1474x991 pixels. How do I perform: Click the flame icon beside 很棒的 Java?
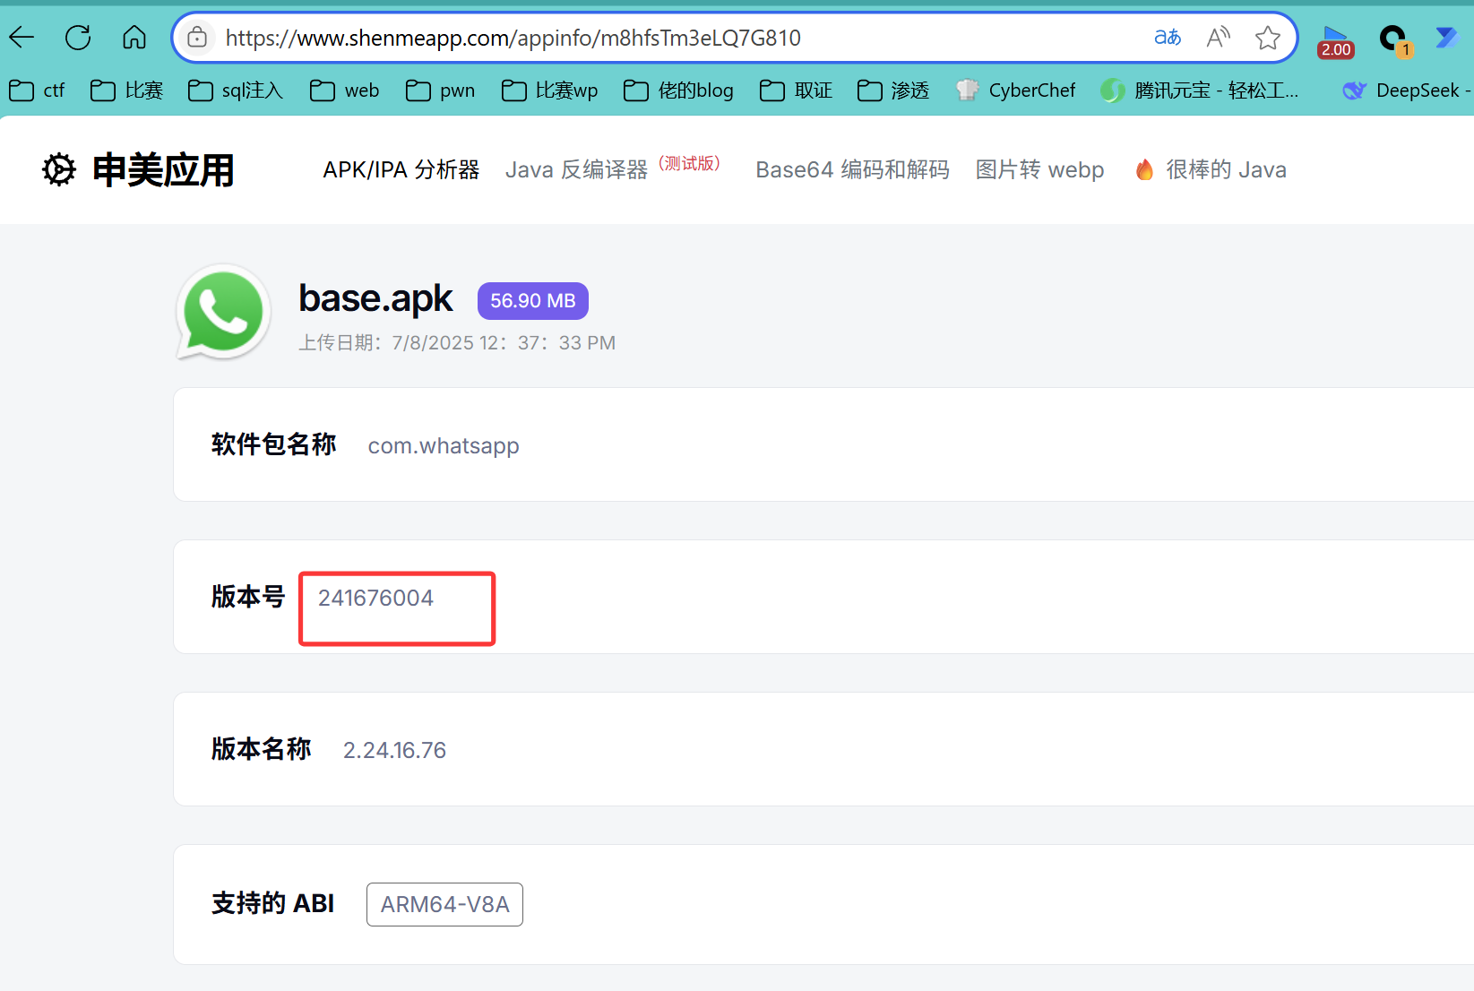[1144, 169]
